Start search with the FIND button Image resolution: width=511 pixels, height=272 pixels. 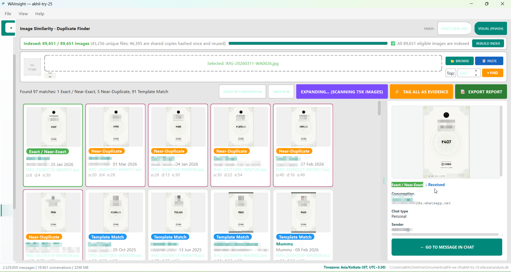coord(492,73)
